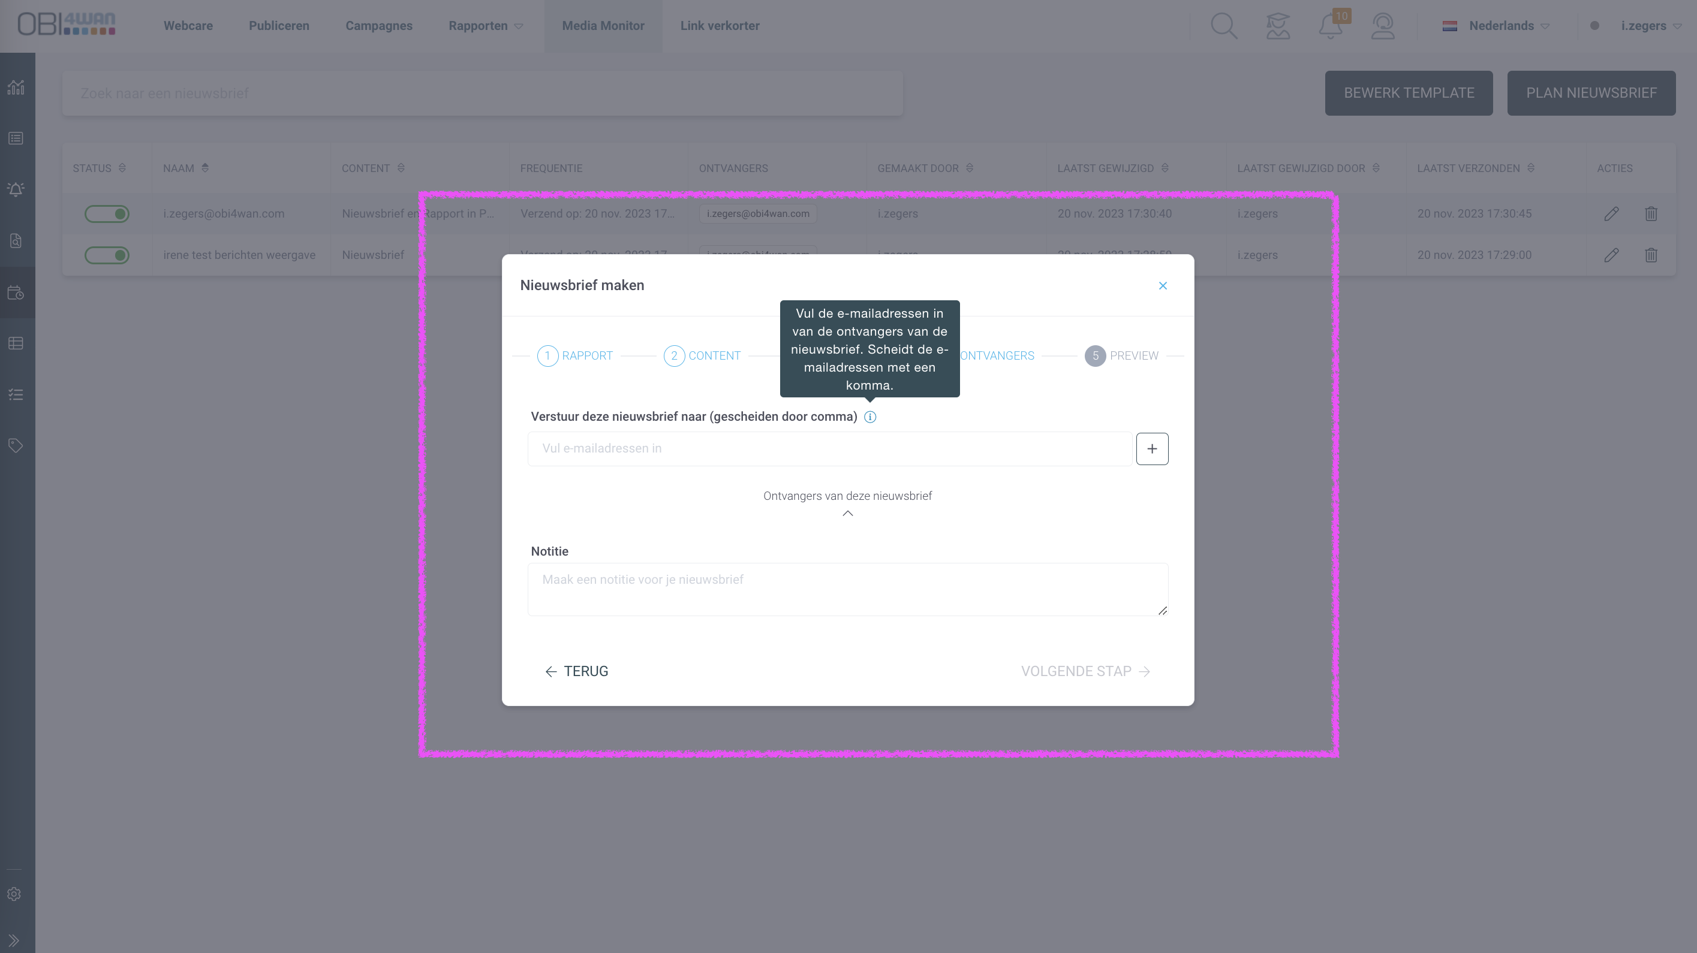Open the checklist icon in sidebar
1697x953 pixels.
click(x=16, y=394)
